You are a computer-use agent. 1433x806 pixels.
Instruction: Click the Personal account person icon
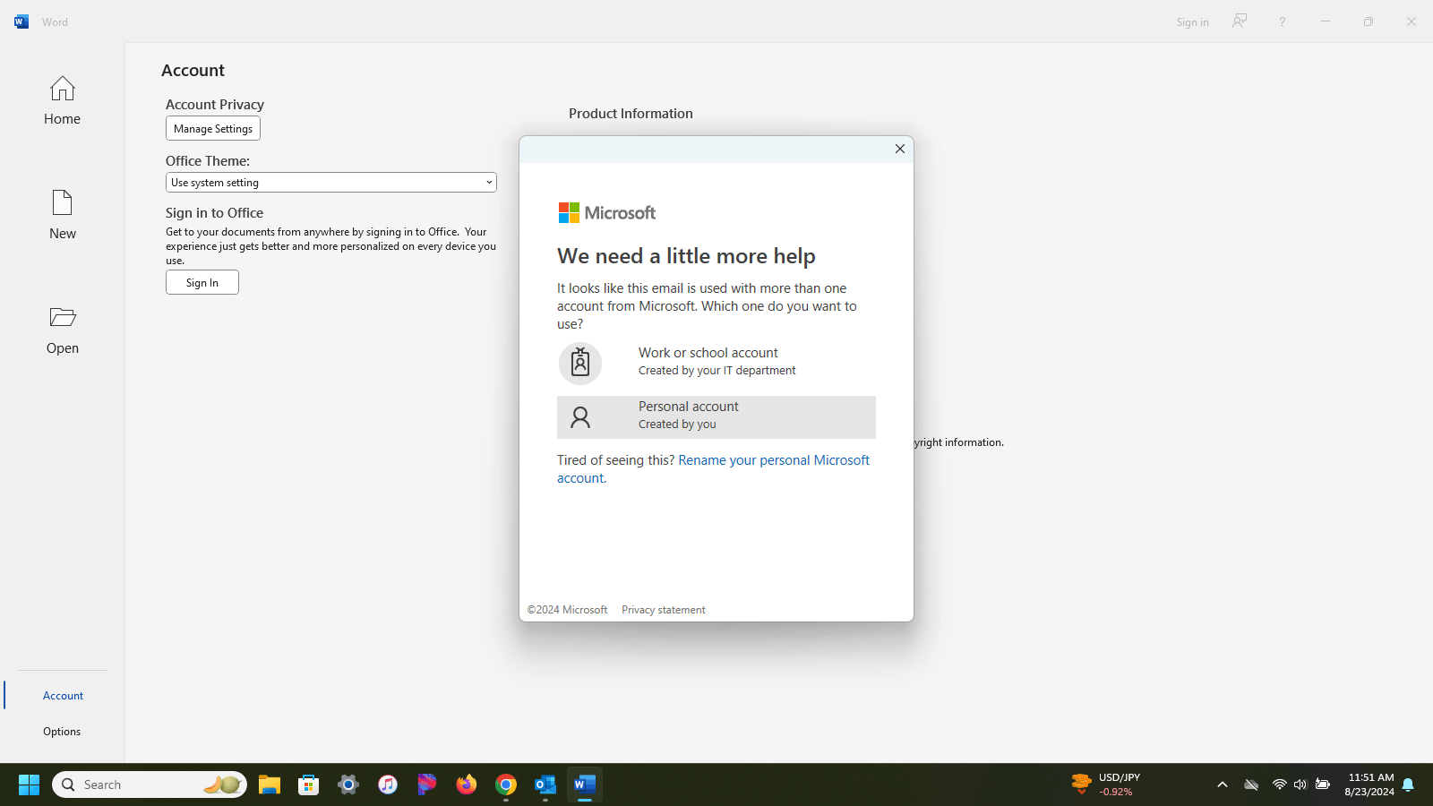[580, 417]
